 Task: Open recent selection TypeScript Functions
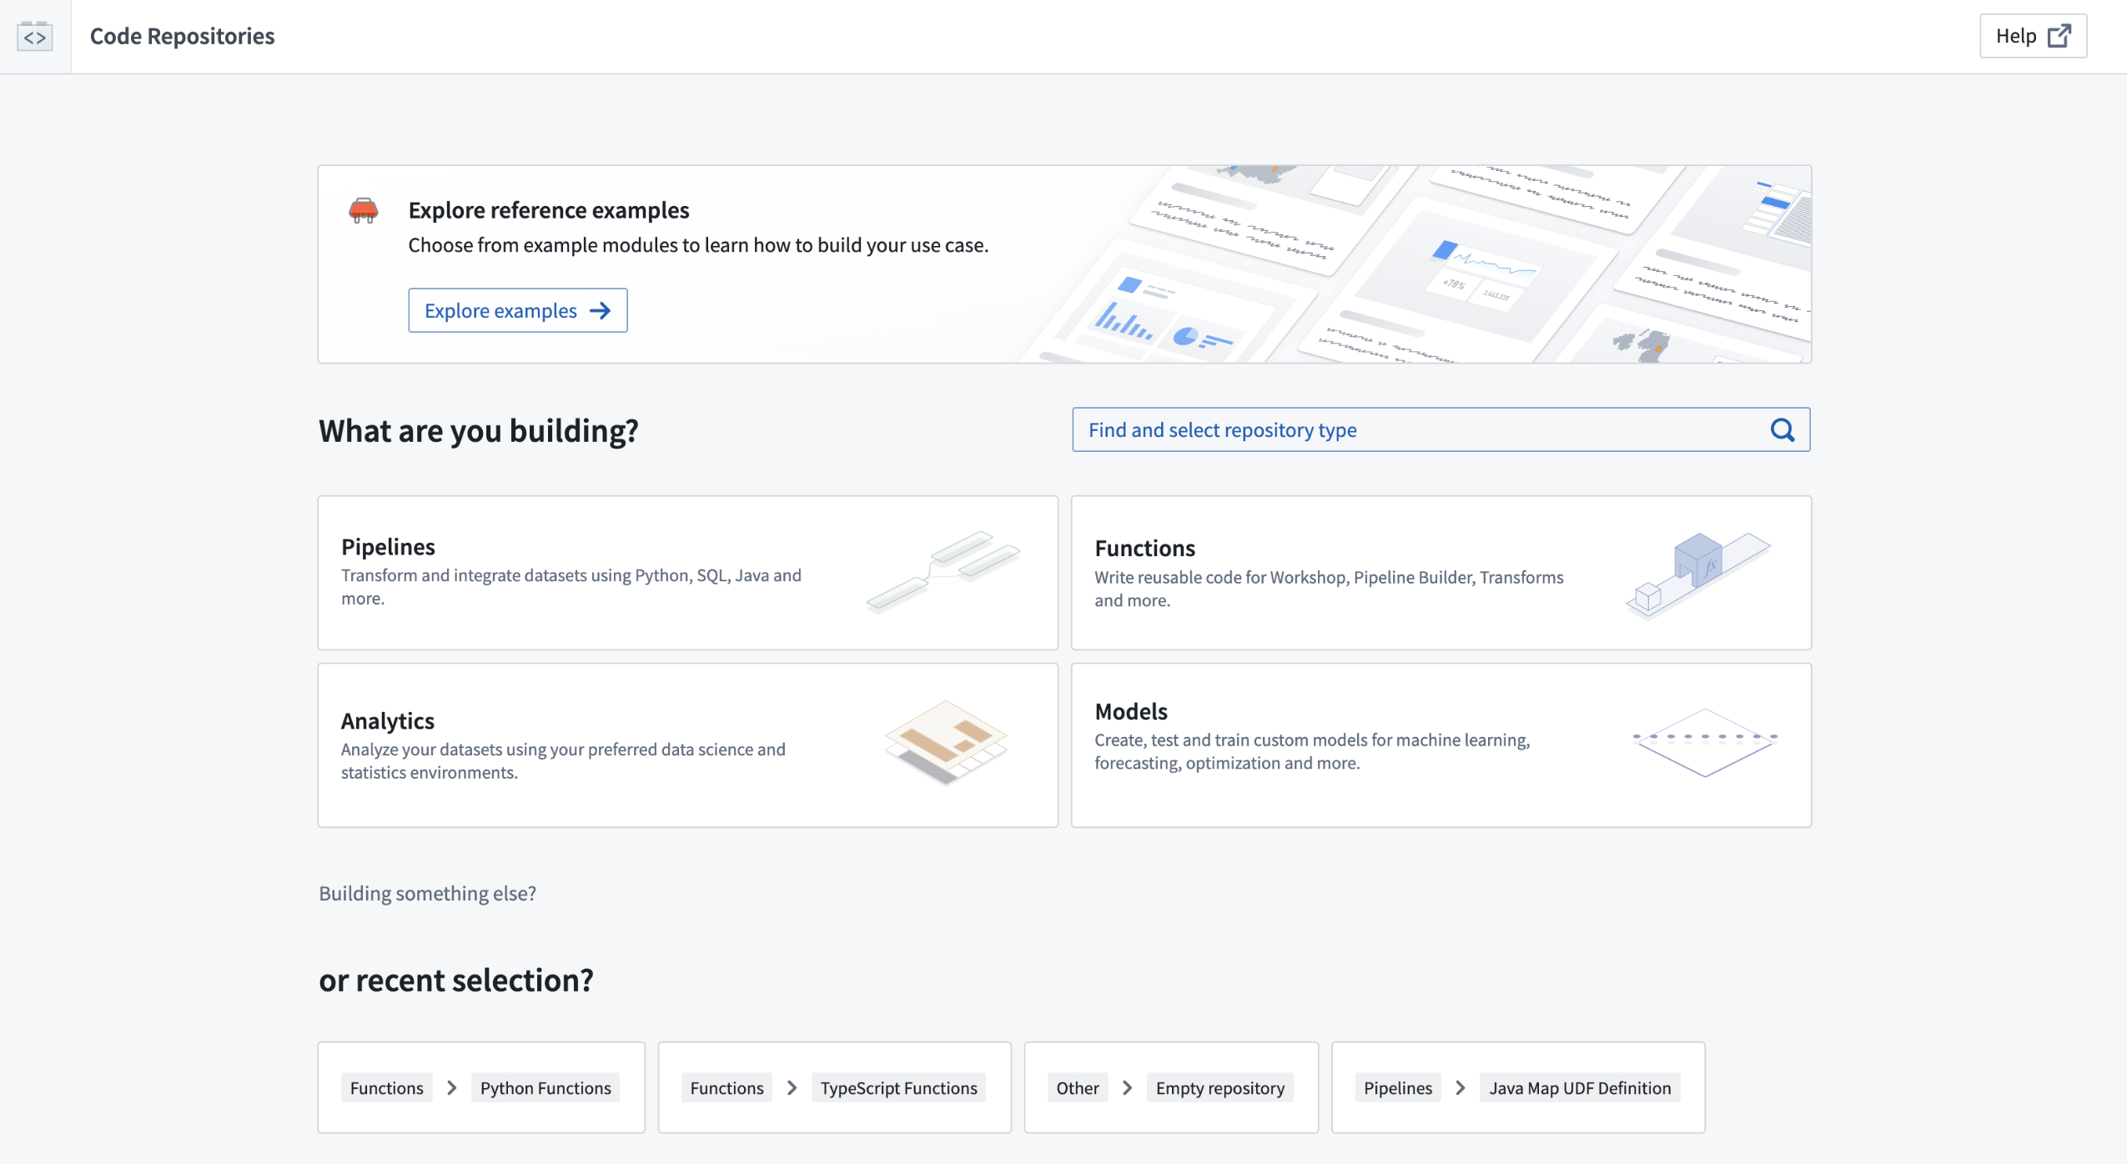(834, 1086)
